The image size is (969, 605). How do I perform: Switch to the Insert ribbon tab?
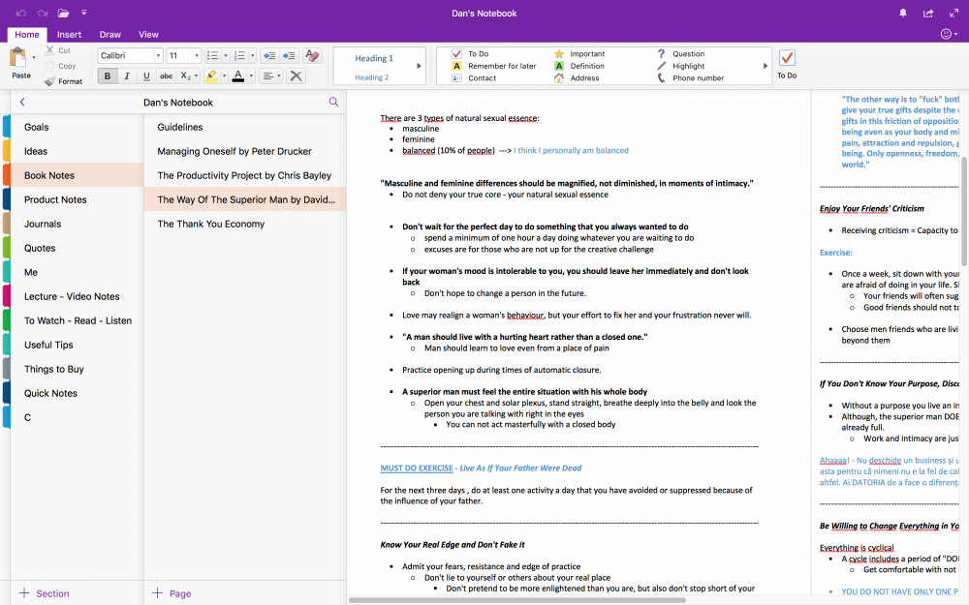point(69,35)
